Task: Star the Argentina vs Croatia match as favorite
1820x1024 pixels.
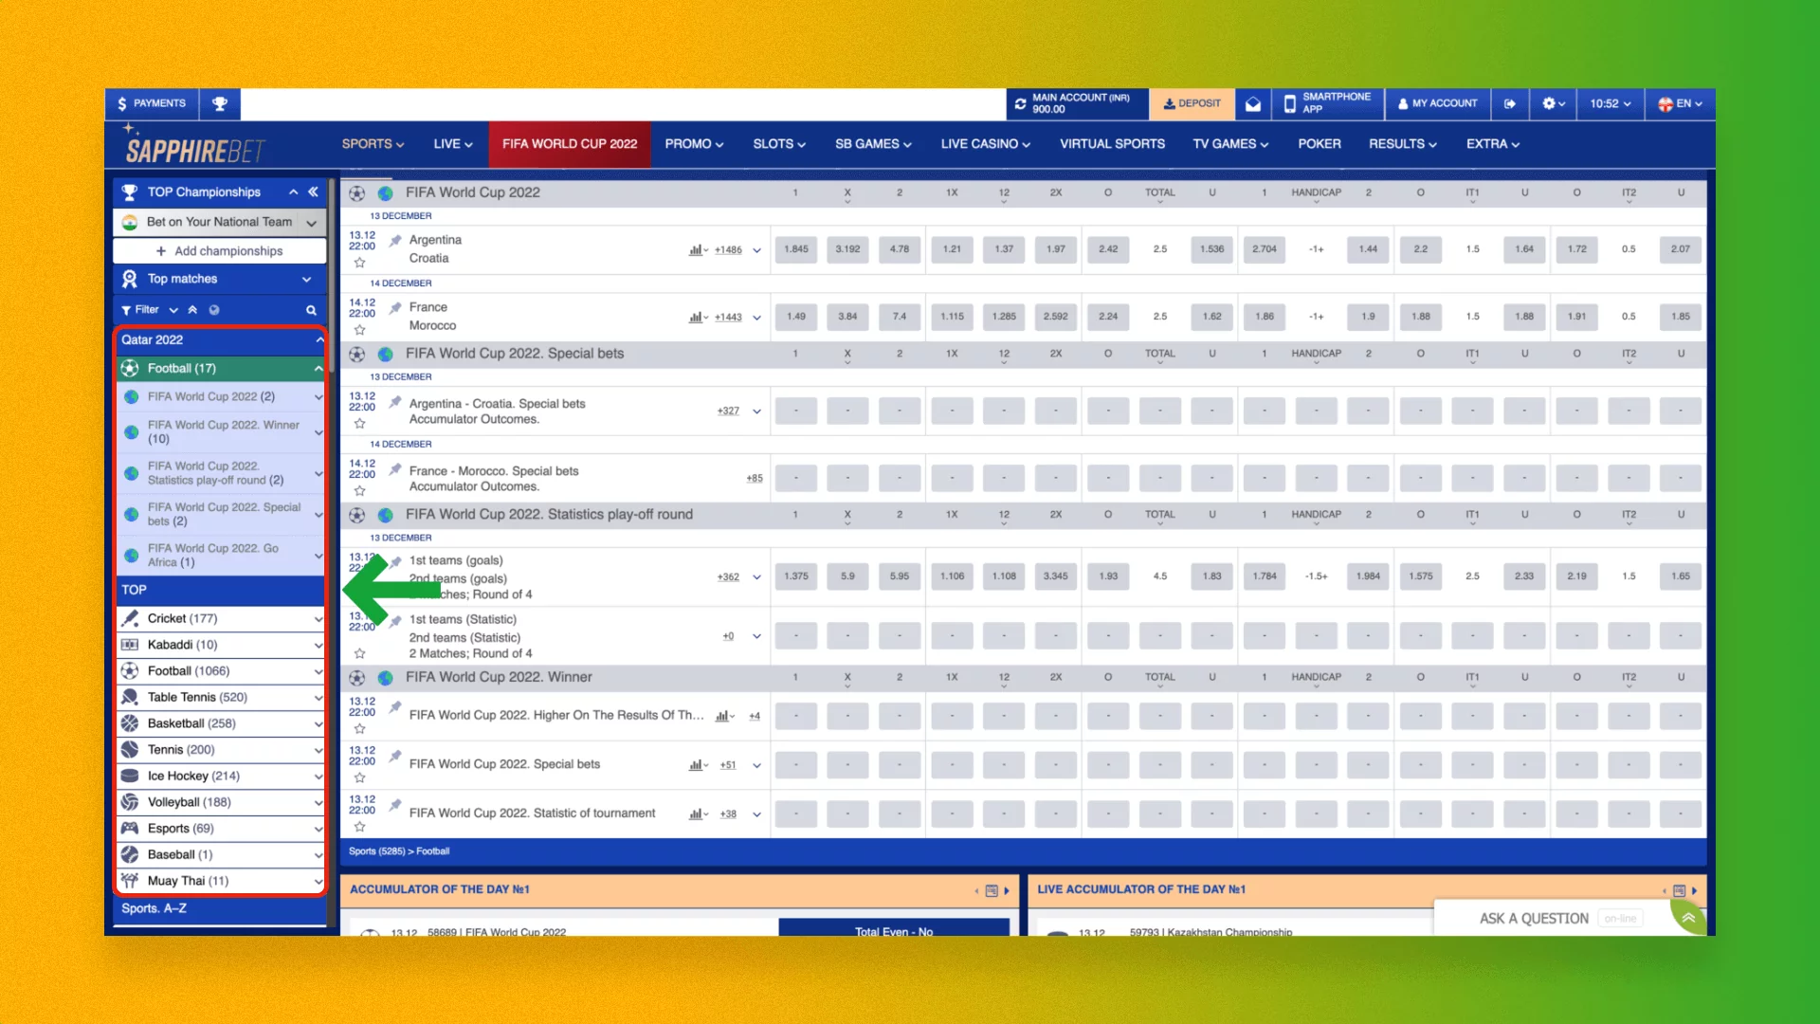Action: [x=360, y=263]
